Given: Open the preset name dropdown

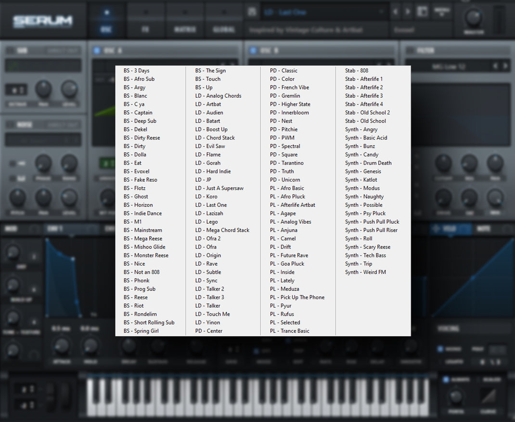Looking at the screenshot, I should tap(323, 13).
